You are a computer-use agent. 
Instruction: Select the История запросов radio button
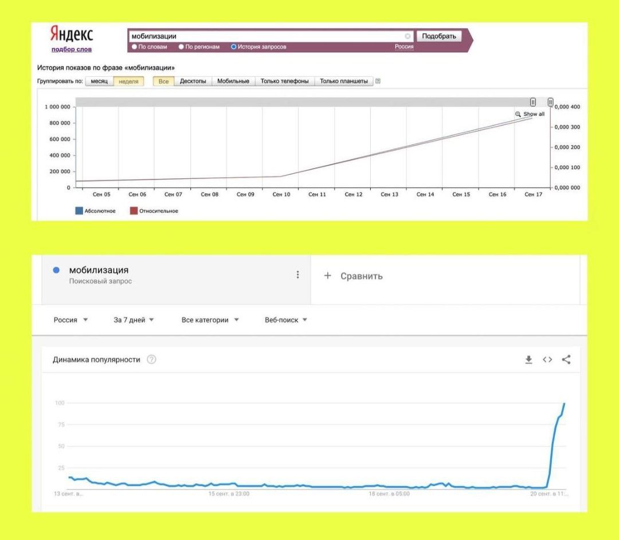click(x=234, y=47)
